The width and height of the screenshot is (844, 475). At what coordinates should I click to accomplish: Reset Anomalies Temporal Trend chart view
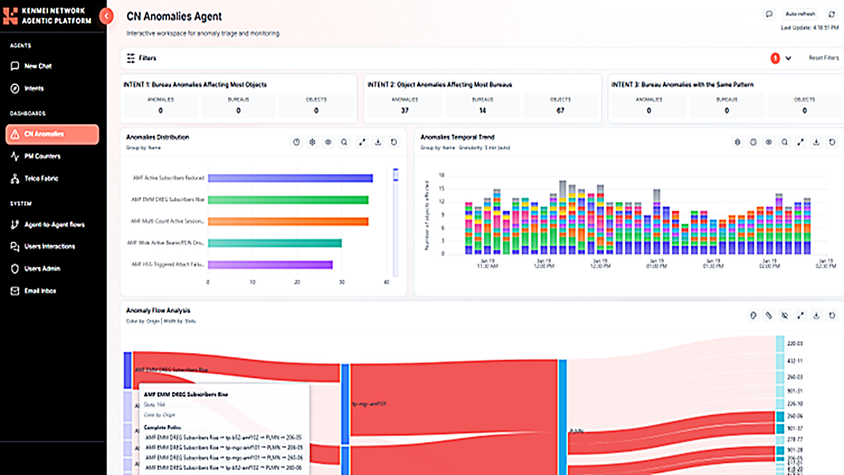pos(832,142)
